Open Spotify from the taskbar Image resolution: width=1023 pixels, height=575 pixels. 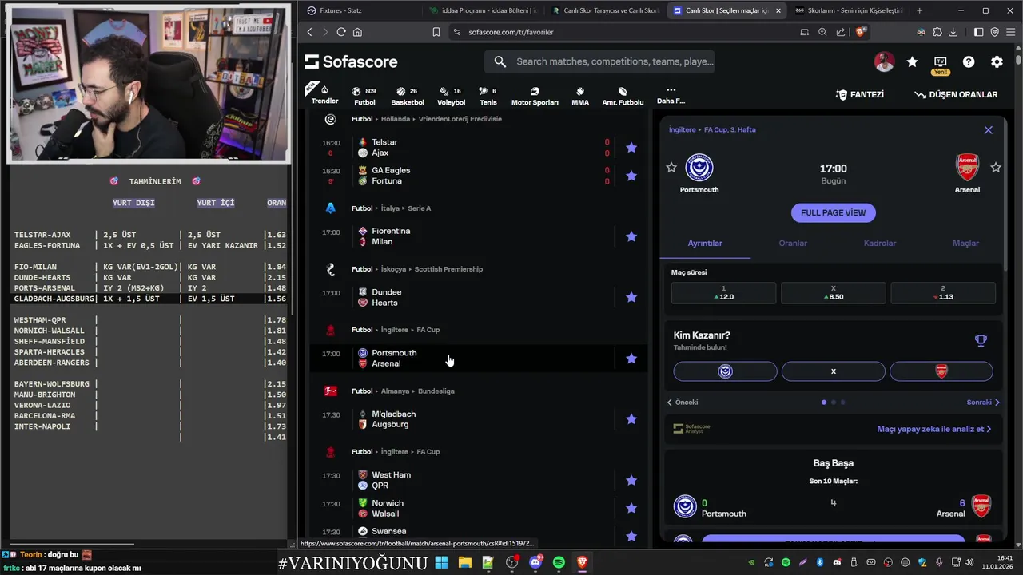point(559,562)
